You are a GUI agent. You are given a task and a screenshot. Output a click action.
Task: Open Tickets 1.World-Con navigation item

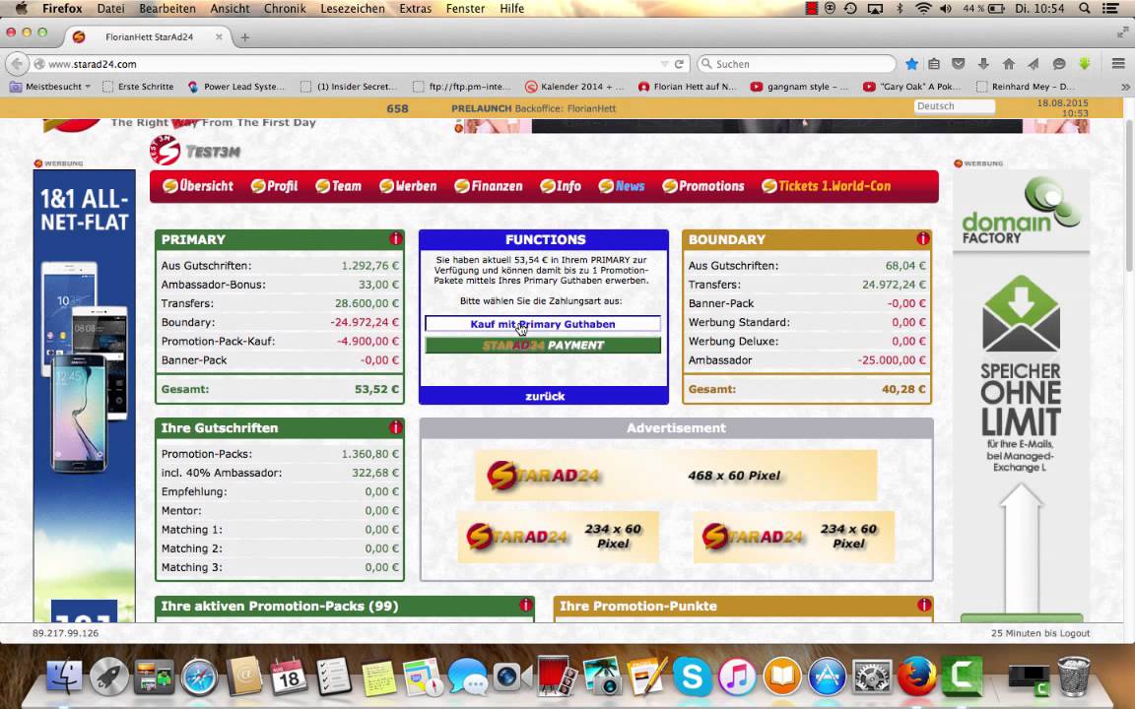pyautogui.click(x=826, y=186)
